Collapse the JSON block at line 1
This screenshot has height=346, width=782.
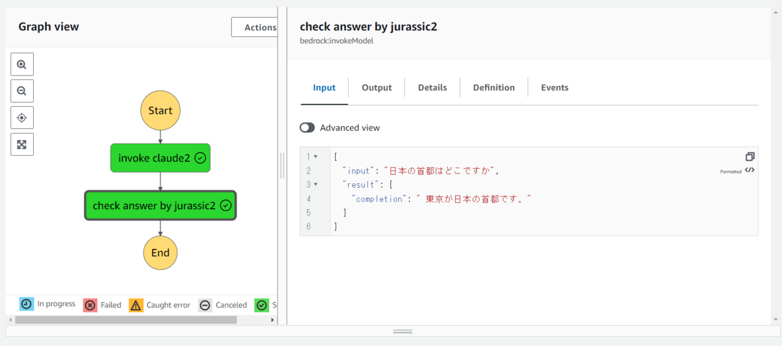[316, 157]
